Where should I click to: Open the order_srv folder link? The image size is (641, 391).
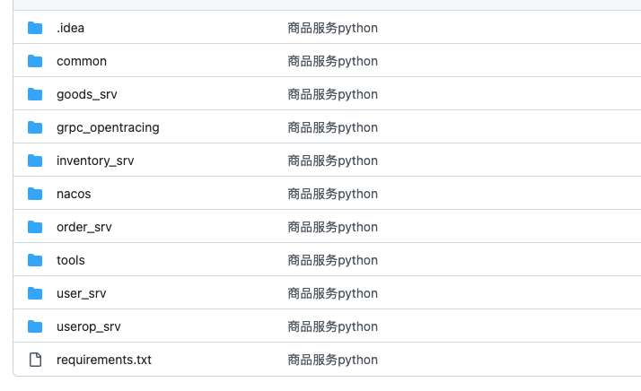[84, 227]
